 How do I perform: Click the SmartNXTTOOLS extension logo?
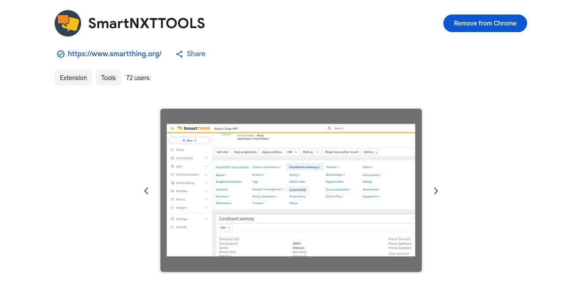click(x=68, y=23)
